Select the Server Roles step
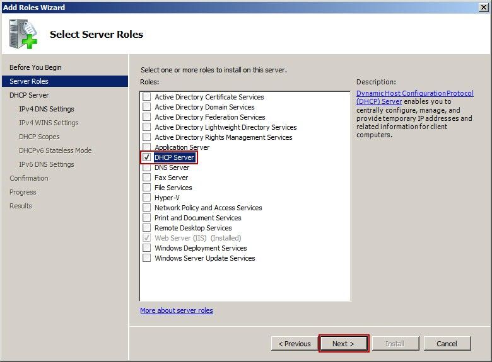 pos(65,81)
